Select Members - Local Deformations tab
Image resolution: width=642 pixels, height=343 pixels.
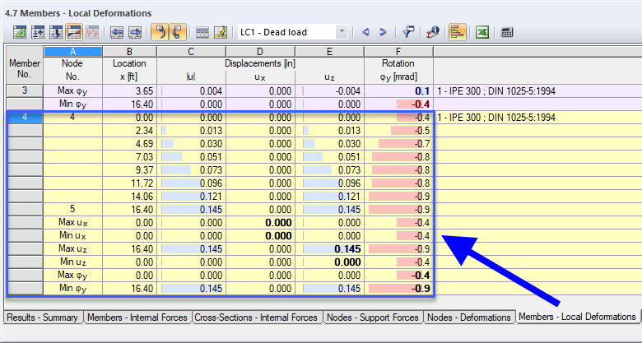577,317
